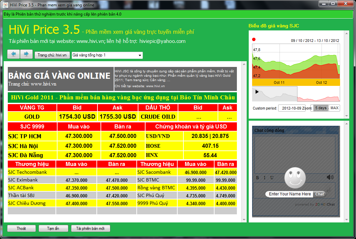The width and height of the screenshot is (356, 239).
Task: Select the SJC Chiêu Dương row label
Action: coord(27,203)
